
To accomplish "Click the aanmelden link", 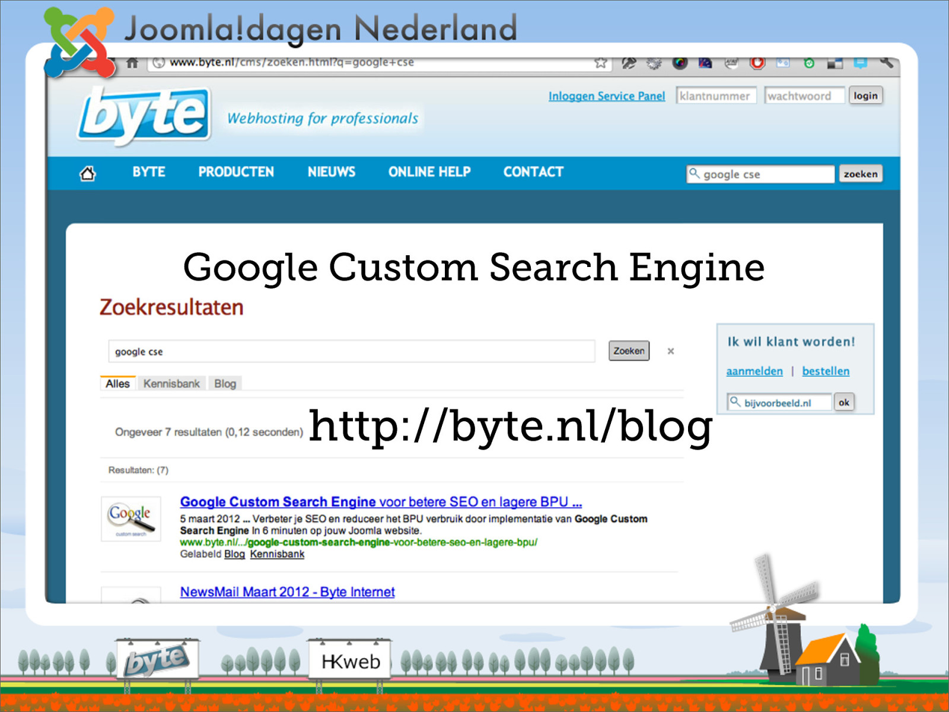I will [754, 371].
